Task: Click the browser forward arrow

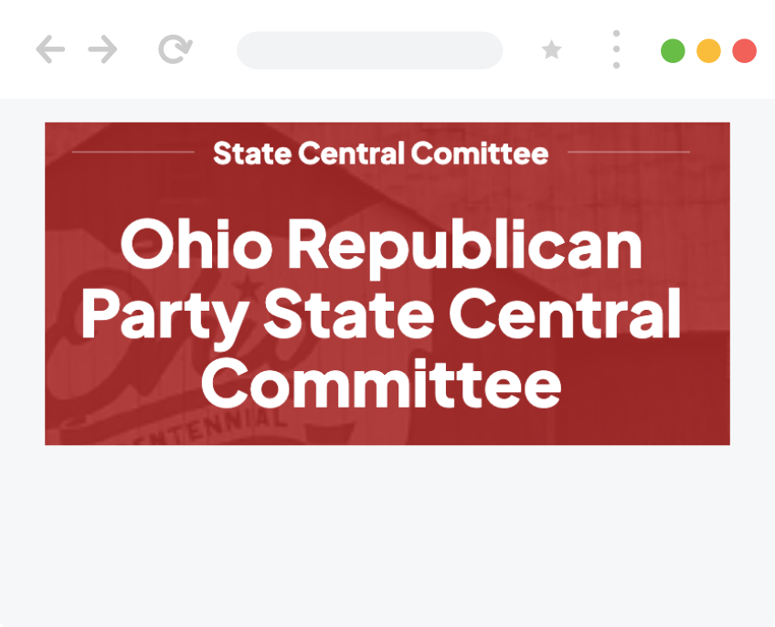Action: tap(103, 50)
